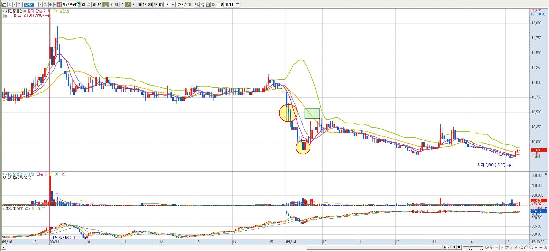Choose the 5-minute interval button
549x251 pixels.
[133, 5]
